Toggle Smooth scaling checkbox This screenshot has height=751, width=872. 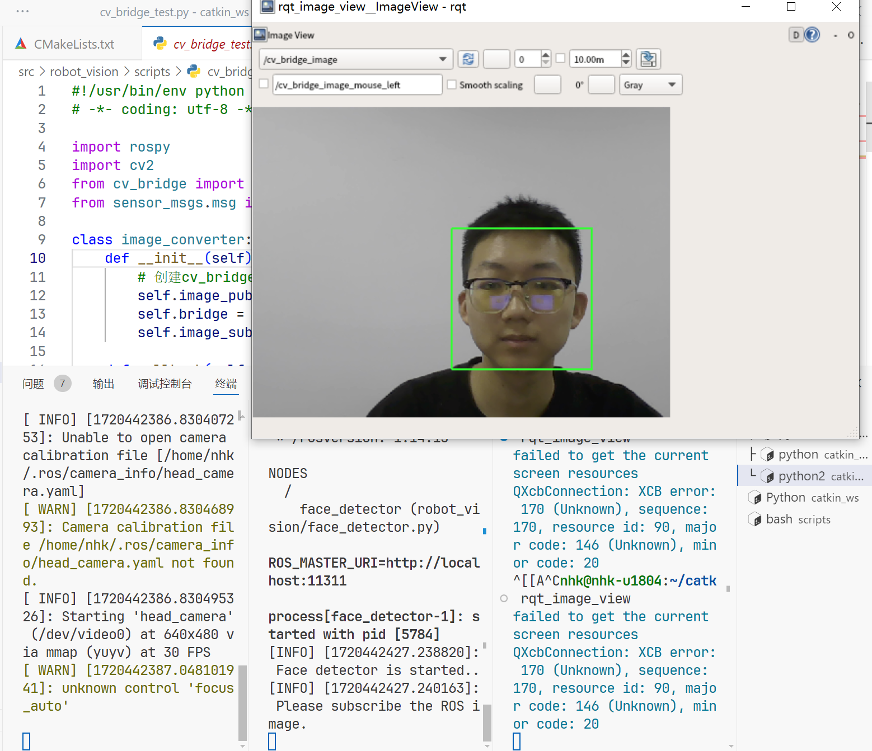point(451,84)
